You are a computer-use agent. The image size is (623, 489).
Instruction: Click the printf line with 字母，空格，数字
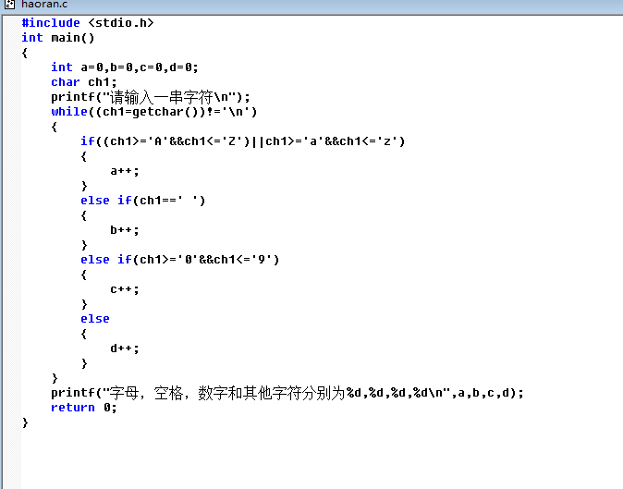click(x=287, y=393)
